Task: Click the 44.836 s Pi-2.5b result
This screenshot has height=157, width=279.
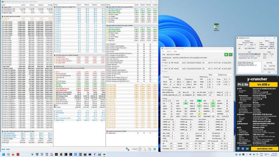Action: 263,84
